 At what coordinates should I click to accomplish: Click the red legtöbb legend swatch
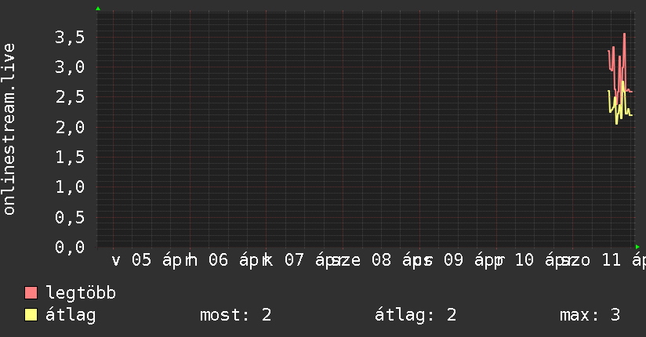click(x=31, y=293)
